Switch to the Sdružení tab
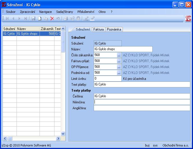The height and width of the screenshot is (149, 193). [83, 29]
